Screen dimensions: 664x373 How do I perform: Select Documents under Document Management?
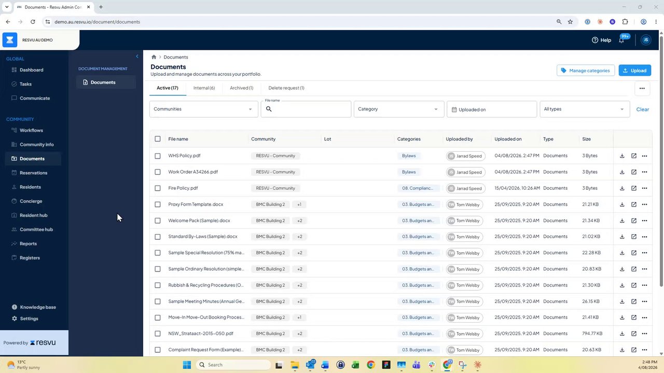106,82
